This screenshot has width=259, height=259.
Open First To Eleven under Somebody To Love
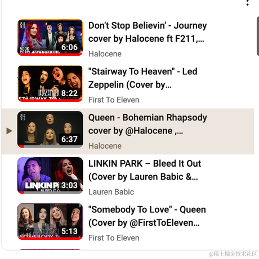pyautogui.click(x=114, y=238)
